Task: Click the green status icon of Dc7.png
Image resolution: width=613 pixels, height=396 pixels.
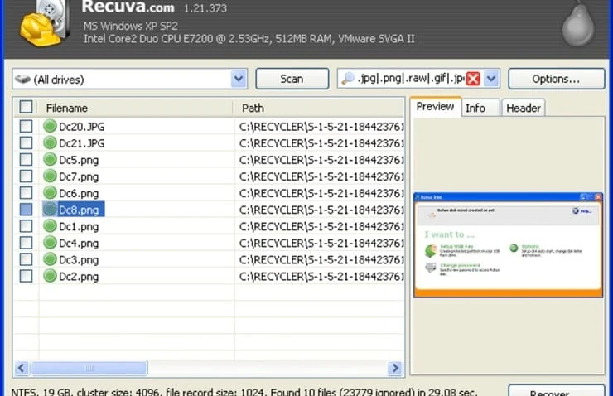Action: pos(50,176)
